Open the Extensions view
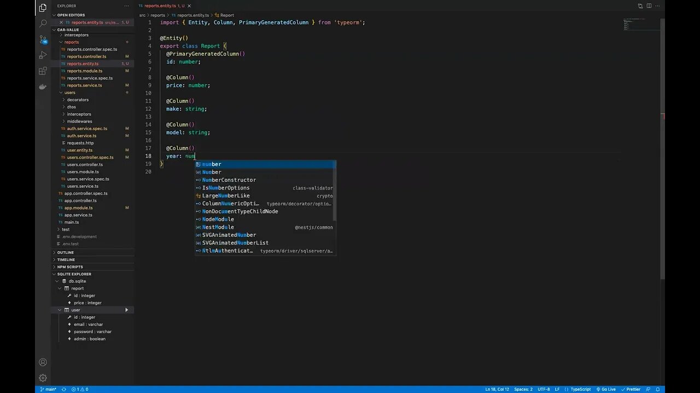The height and width of the screenshot is (393, 700). click(43, 71)
